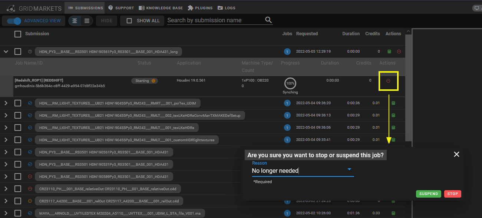Select checkbox for pxrTex_UDIM submission
482x218 pixels.
pos(18,103)
